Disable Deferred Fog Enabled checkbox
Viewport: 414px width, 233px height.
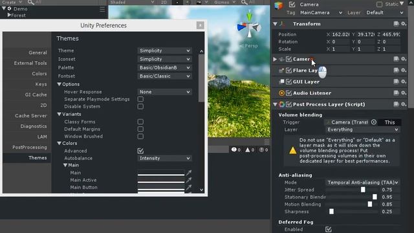329,229
